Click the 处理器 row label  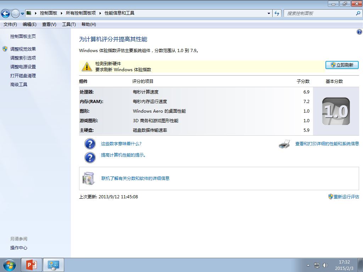click(87, 92)
